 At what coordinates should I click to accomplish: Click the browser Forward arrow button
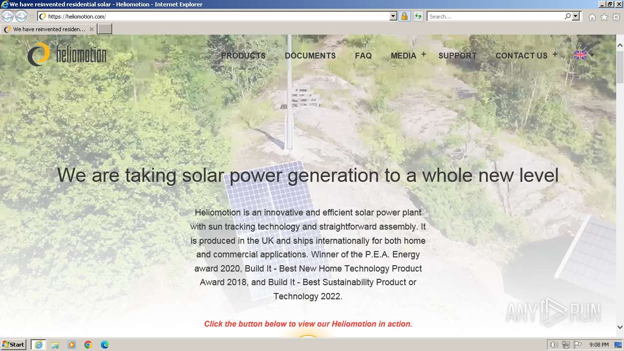coord(21,17)
